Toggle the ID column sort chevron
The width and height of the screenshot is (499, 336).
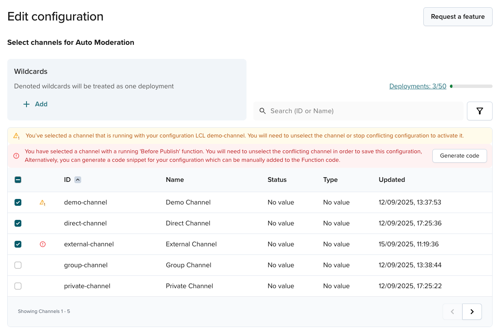click(x=77, y=180)
